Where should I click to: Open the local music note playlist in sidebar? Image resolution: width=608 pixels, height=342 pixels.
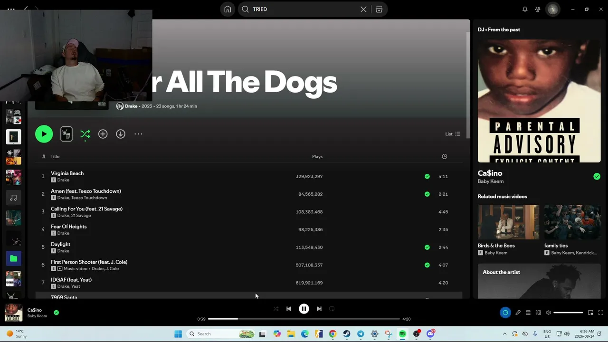coord(13,198)
